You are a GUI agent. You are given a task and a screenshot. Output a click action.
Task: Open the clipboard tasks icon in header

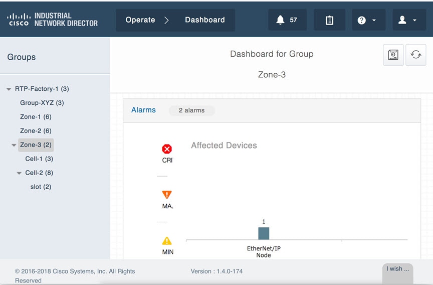coord(329,20)
